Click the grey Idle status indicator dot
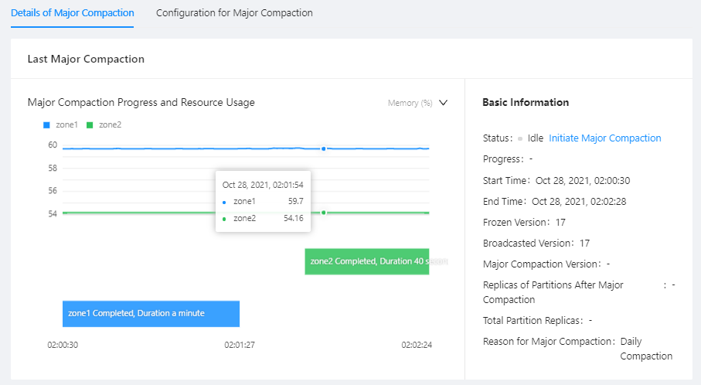 click(x=520, y=139)
